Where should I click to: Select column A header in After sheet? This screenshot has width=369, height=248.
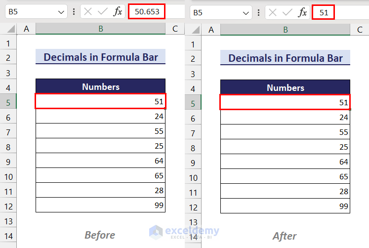(211, 30)
